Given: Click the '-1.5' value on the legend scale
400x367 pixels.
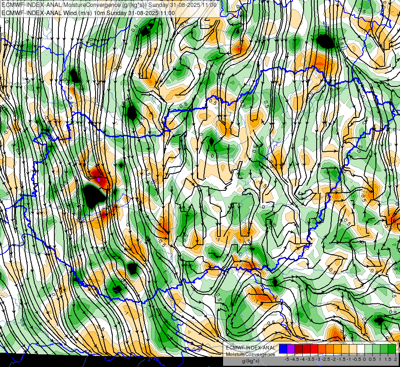Looking at the screenshot, I should pyautogui.click(x=342, y=359).
